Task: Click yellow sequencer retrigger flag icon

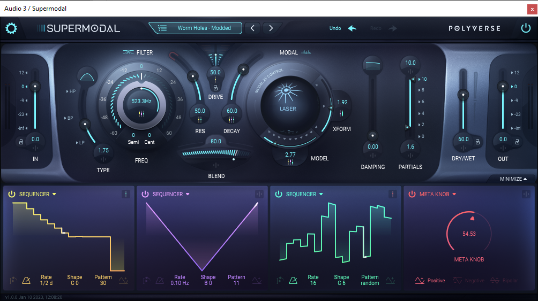Action: (13, 281)
